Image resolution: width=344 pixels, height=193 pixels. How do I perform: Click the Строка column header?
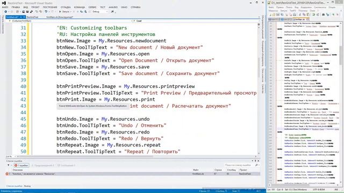coord(218,170)
